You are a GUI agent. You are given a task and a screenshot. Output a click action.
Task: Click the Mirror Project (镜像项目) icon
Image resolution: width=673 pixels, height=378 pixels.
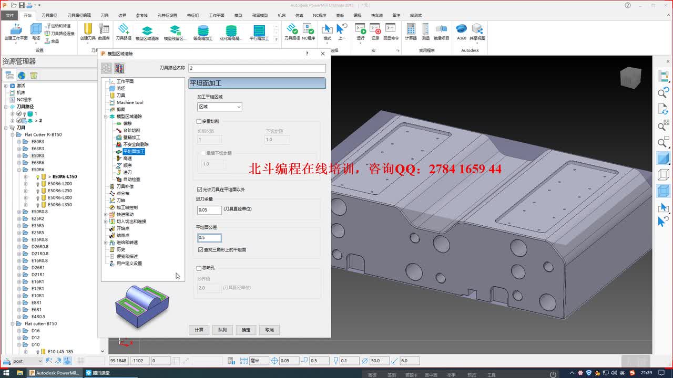pyautogui.click(x=441, y=31)
